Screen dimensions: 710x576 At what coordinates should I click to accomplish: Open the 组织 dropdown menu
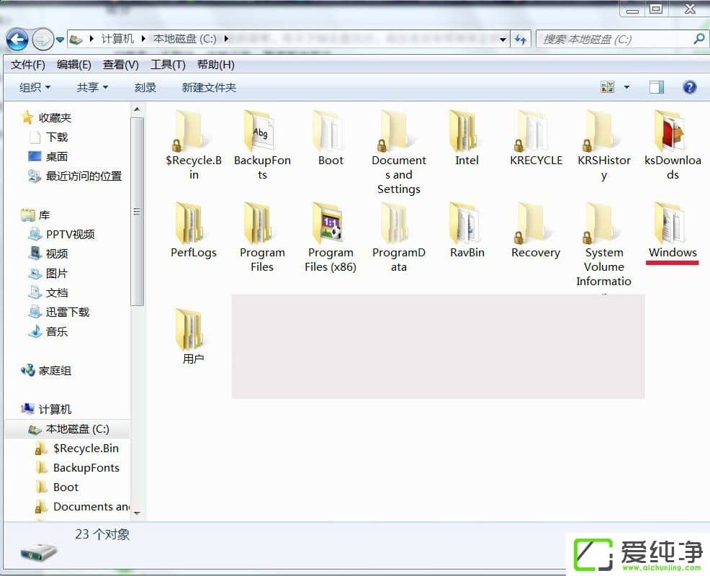[35, 87]
